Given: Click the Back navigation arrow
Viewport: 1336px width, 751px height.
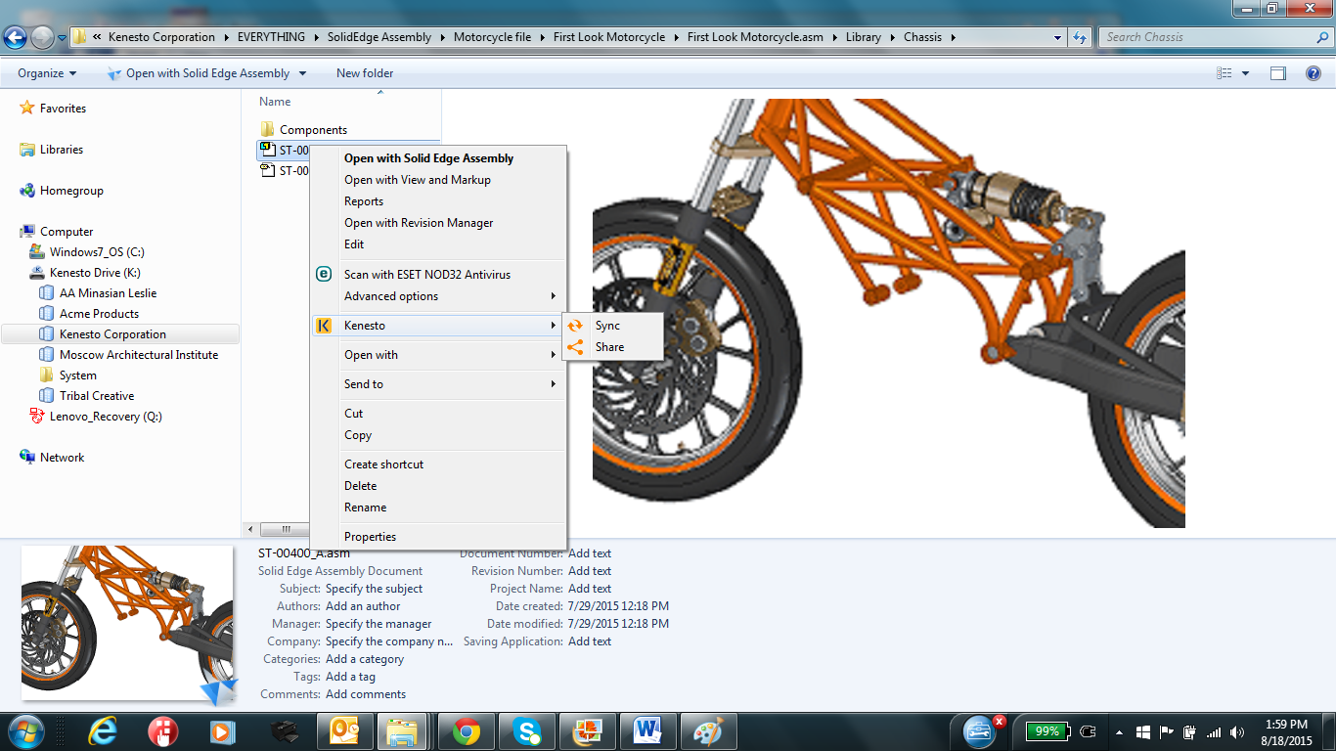Looking at the screenshot, I should (x=15, y=38).
